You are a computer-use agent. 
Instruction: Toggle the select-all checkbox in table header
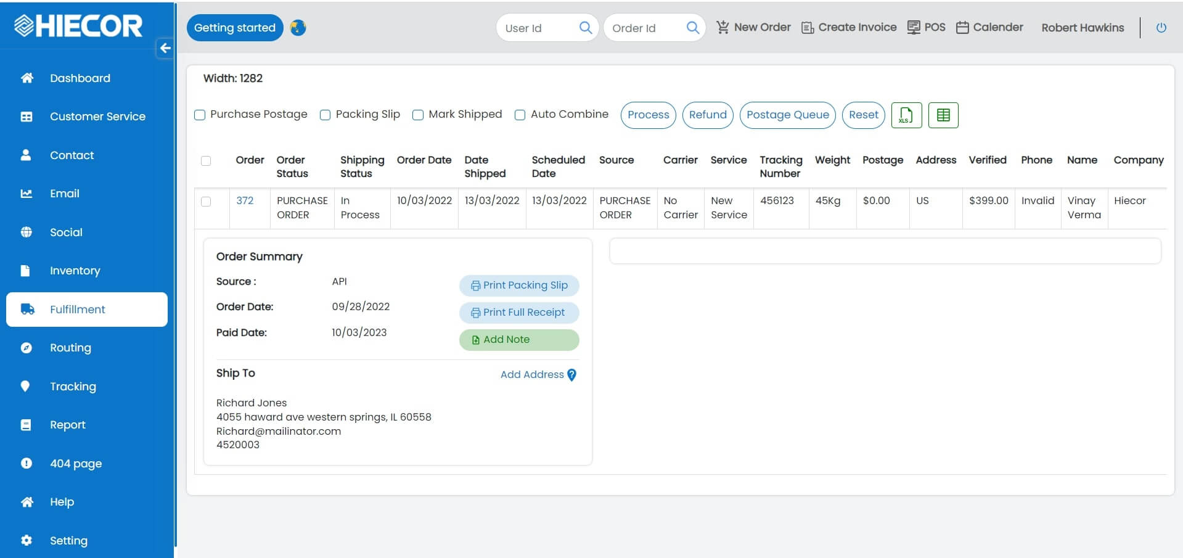pyautogui.click(x=206, y=161)
